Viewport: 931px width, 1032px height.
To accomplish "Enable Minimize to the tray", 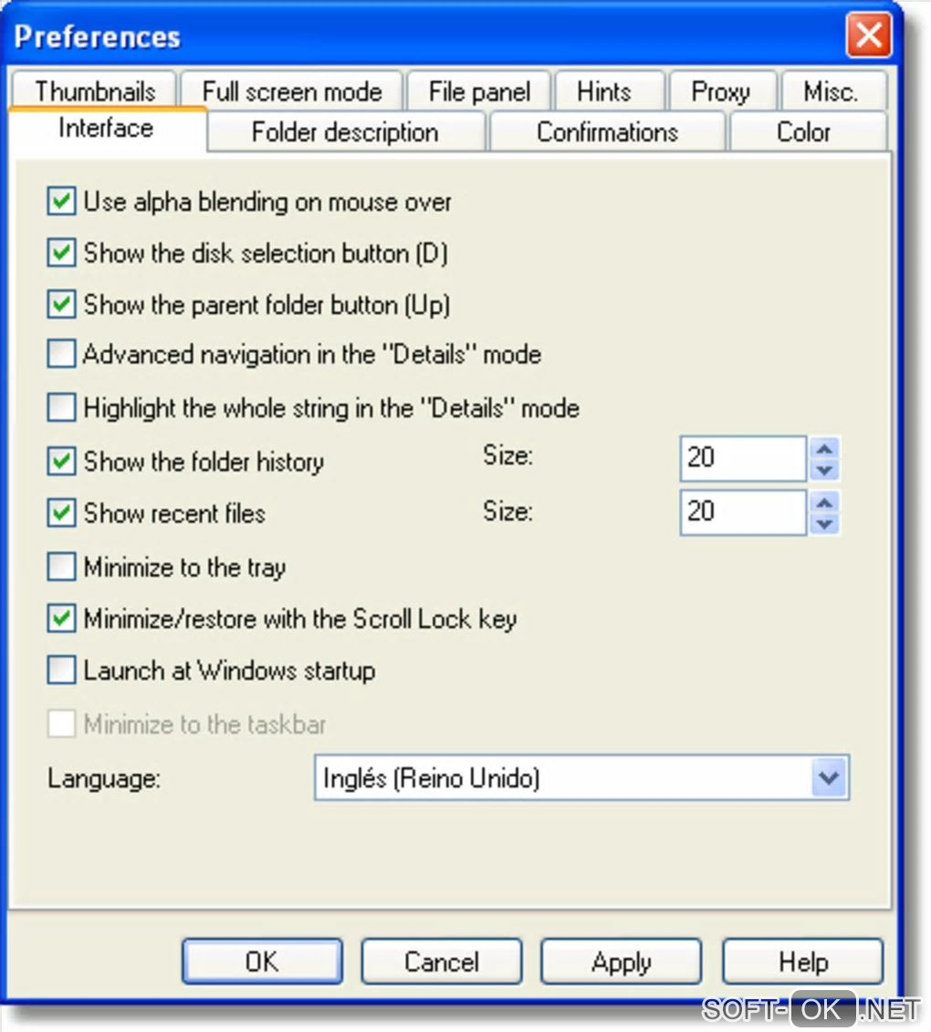I will pyautogui.click(x=61, y=567).
